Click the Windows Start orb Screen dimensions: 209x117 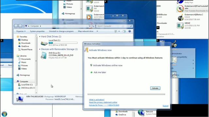[x=4, y=114]
